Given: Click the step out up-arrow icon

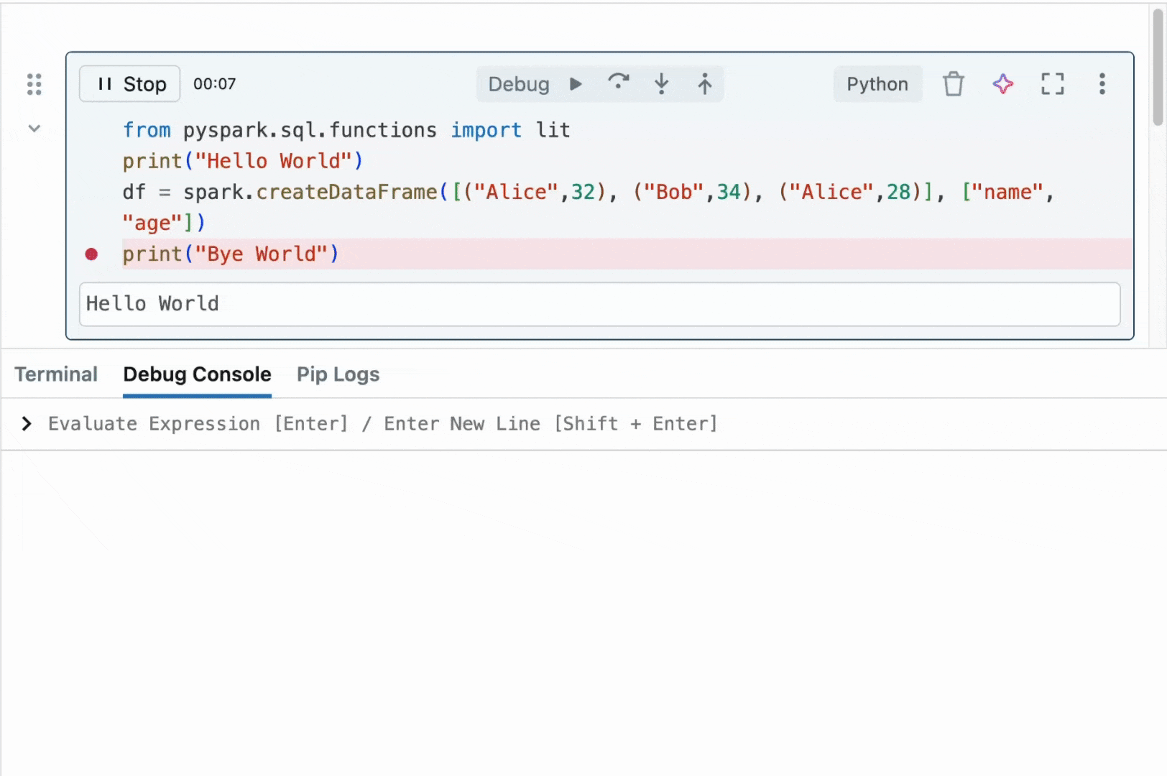Looking at the screenshot, I should point(704,84).
